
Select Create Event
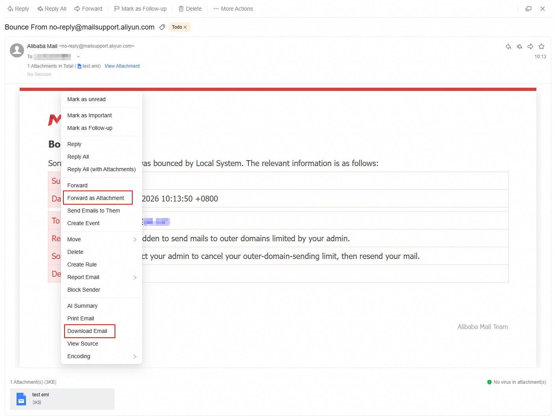click(x=102, y=223)
